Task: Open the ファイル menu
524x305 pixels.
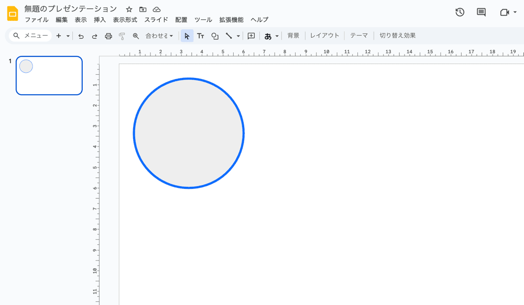Action: point(37,20)
